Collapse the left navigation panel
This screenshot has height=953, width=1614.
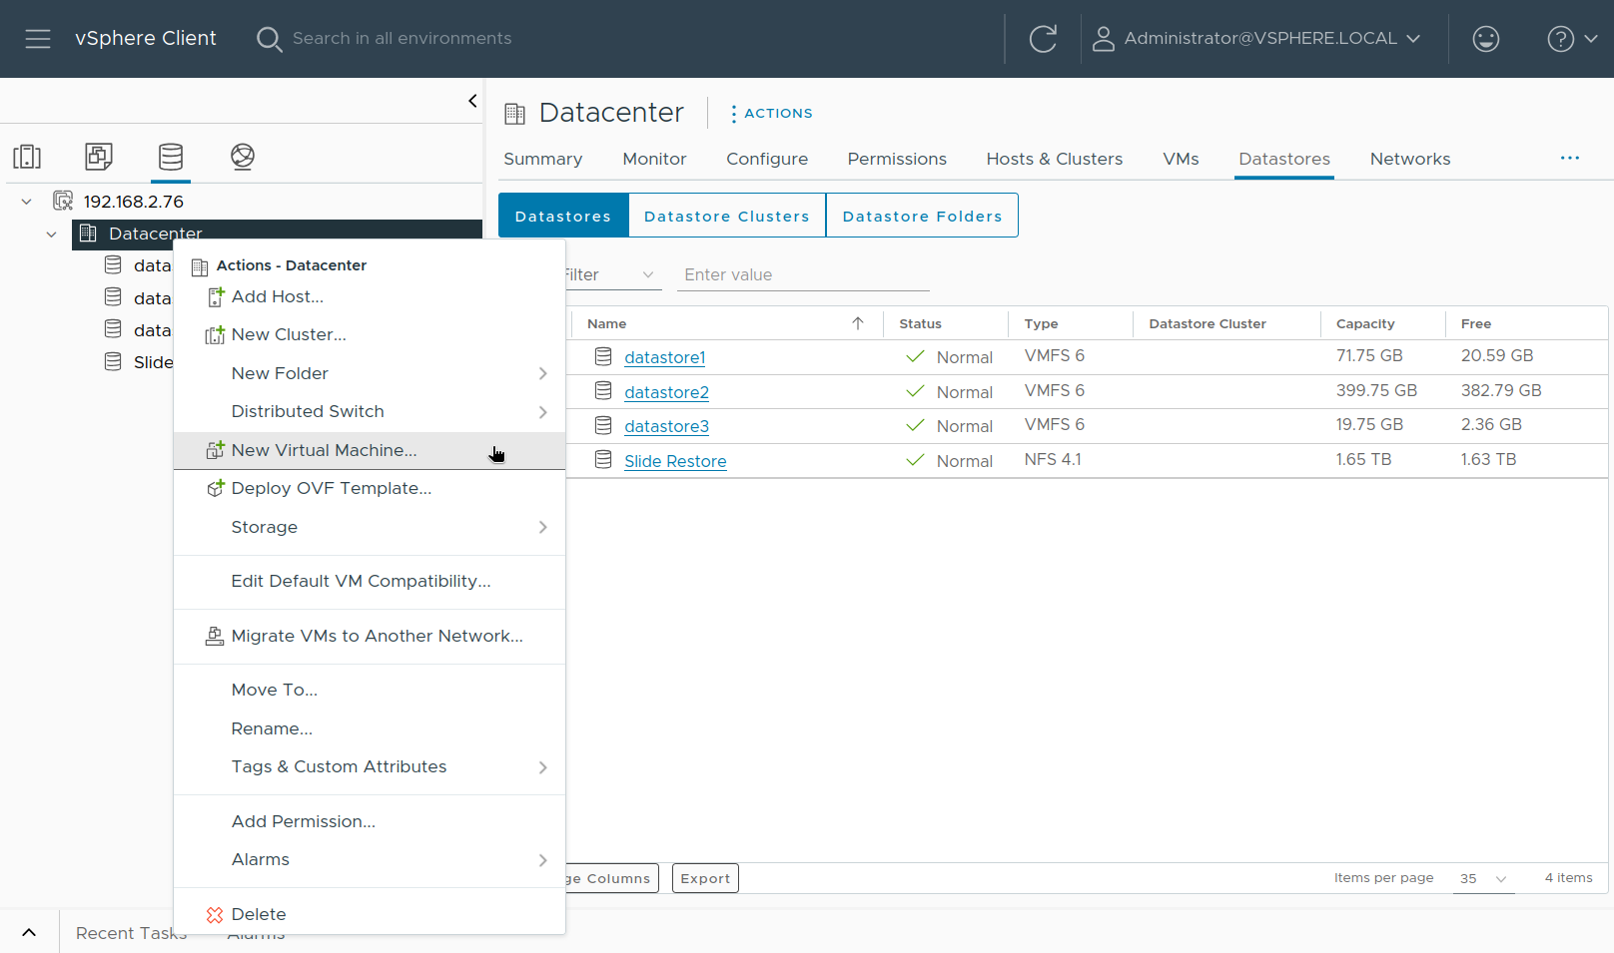coord(472,101)
